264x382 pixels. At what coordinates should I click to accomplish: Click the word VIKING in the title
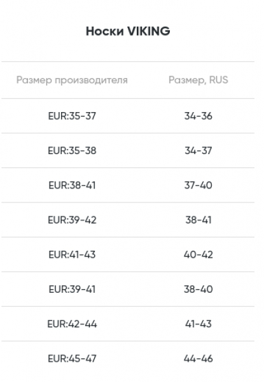coord(149,31)
